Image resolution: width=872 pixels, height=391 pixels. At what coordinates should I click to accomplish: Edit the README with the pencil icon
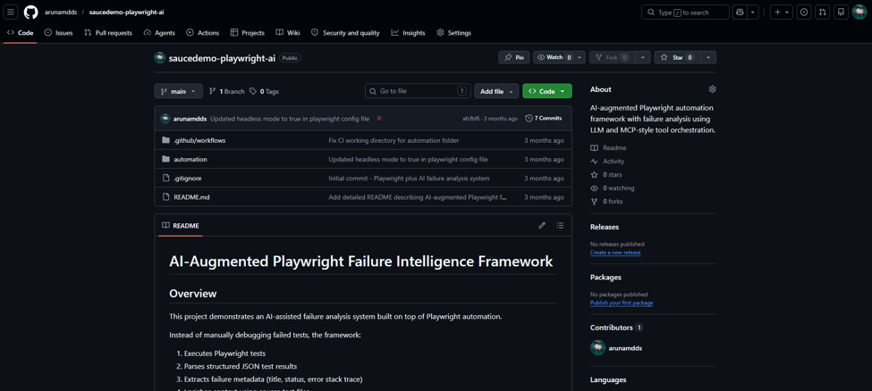click(542, 226)
